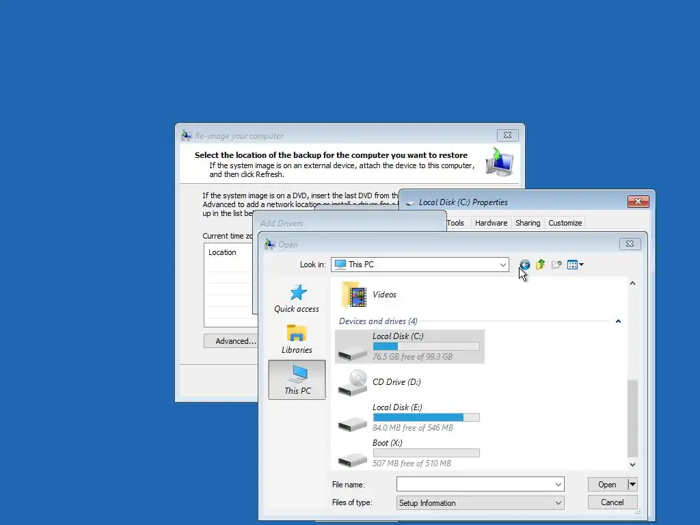Click Advanced button in Re-image window
The height and width of the screenshot is (525, 700).
pyautogui.click(x=231, y=341)
